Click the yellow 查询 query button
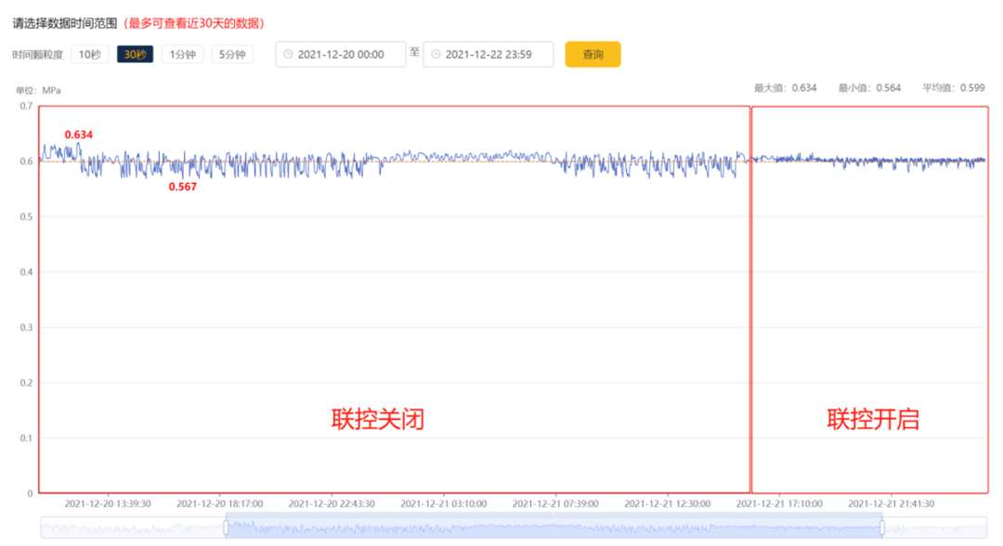Screen dimensions: 1003x546 coord(594,54)
